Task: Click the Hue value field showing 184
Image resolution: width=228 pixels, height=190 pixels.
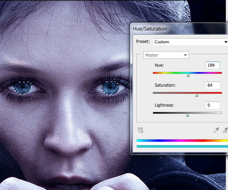Action: pyautogui.click(x=213, y=65)
